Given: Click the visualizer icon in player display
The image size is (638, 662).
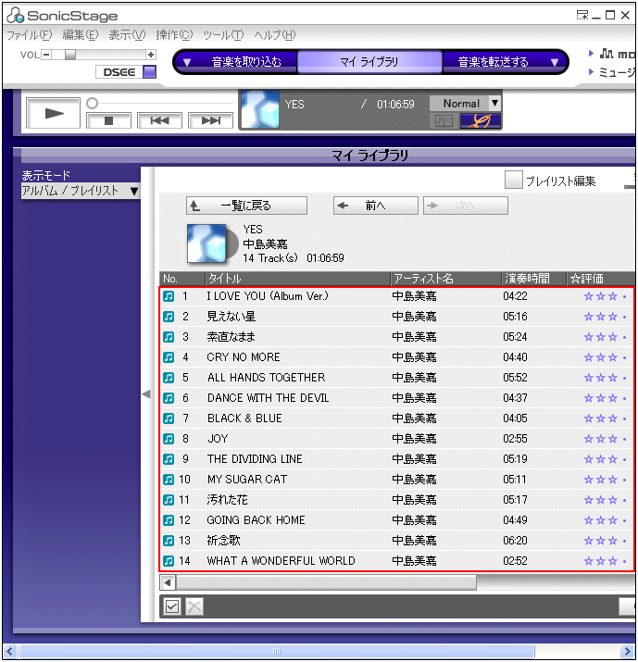Looking at the screenshot, I should tap(481, 121).
